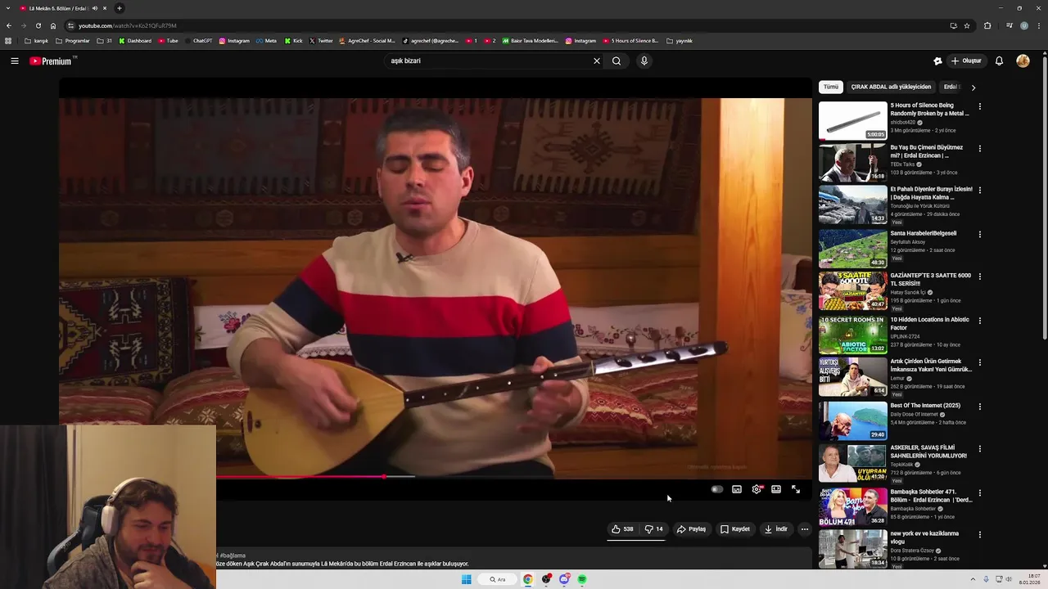Show more filter chips with the arrow
The width and height of the screenshot is (1048, 589).
click(973, 87)
